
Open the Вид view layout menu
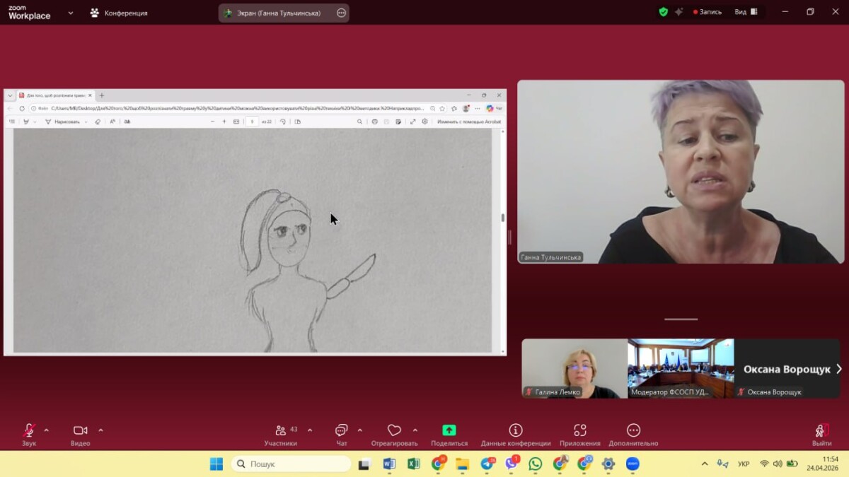pyautogui.click(x=745, y=12)
